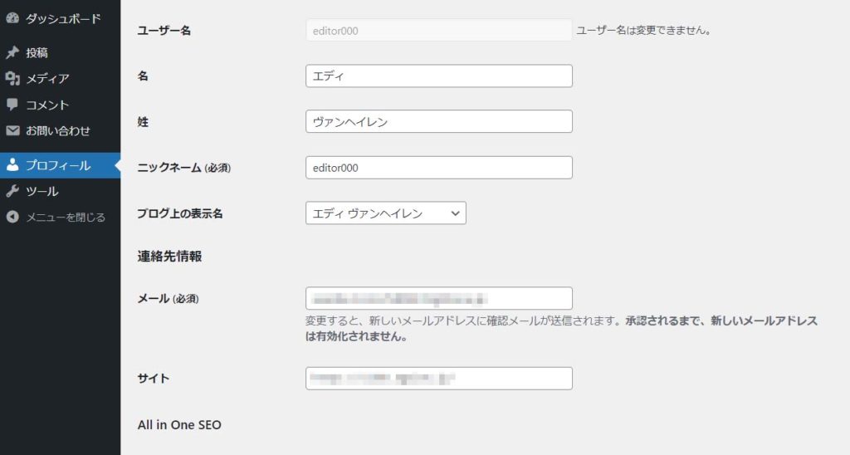Click the Posts pushpin icon
Image resolution: width=850 pixels, height=455 pixels.
(x=12, y=52)
